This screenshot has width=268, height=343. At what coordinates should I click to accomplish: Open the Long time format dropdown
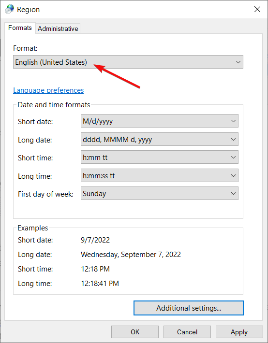[x=160, y=175]
